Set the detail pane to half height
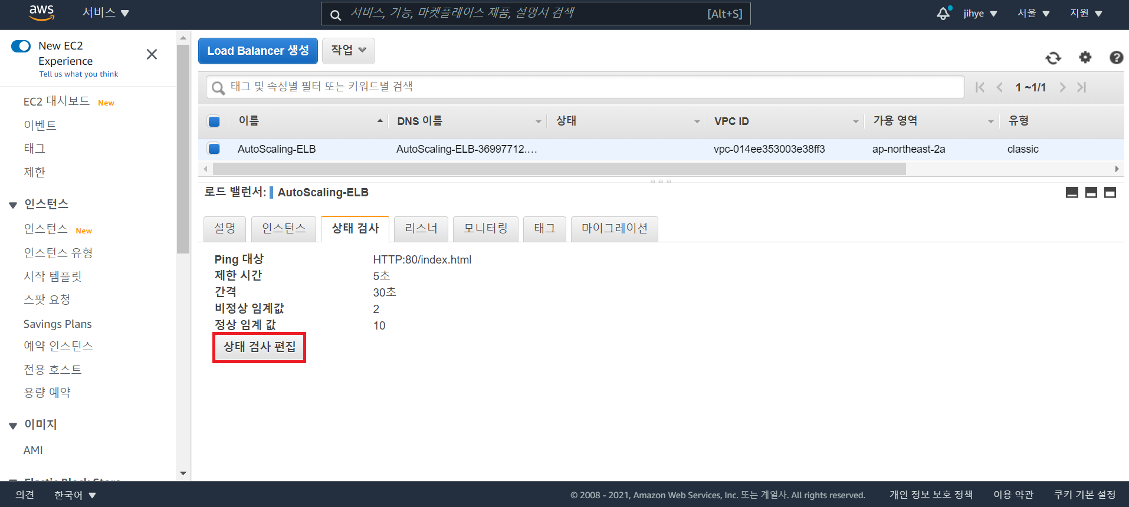 (1091, 192)
